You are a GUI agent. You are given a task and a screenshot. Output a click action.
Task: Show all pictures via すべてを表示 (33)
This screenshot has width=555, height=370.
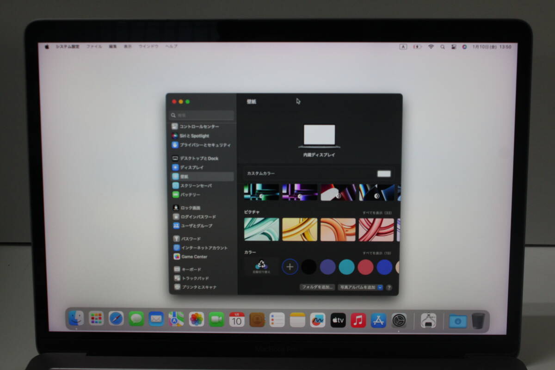(x=377, y=213)
